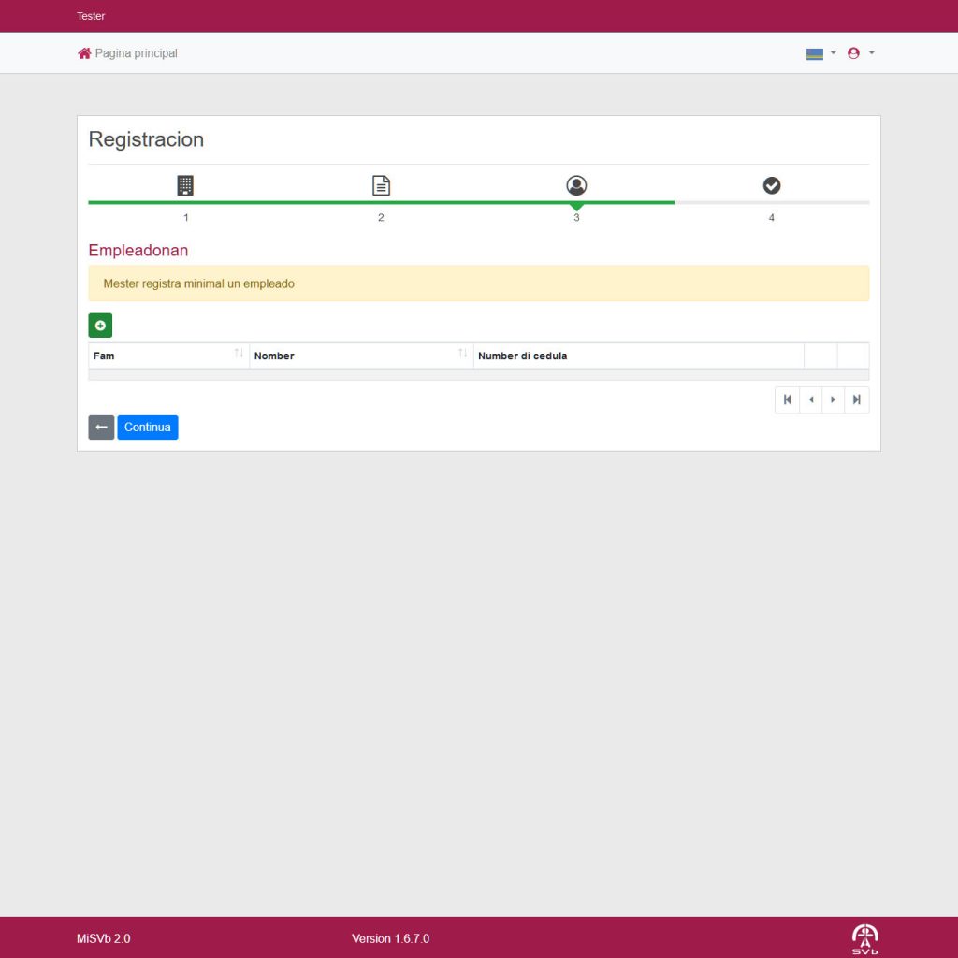Click the step 3 number label
This screenshot has width=958, height=958.
(x=576, y=218)
